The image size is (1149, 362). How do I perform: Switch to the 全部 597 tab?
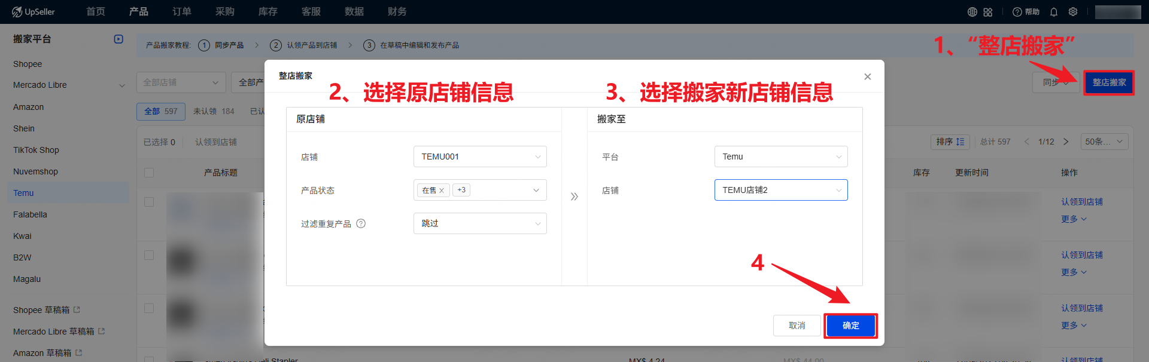[x=161, y=111]
